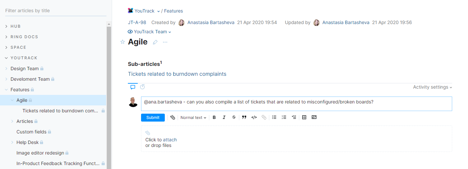Open the Tickets related to burndown complaints link
This screenshot has width=468, height=169.
177,74
